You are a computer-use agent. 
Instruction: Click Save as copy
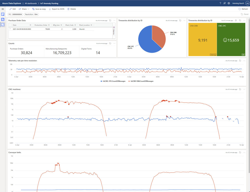click(39, 9)
